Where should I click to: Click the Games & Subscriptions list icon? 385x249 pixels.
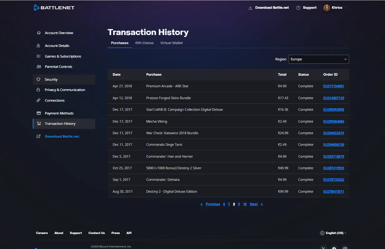click(39, 56)
